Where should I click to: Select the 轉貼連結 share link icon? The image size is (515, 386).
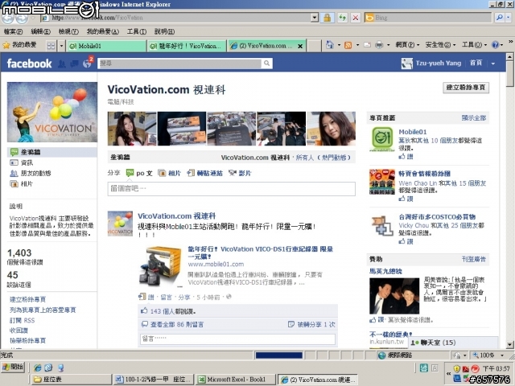pyautogui.click(x=191, y=173)
